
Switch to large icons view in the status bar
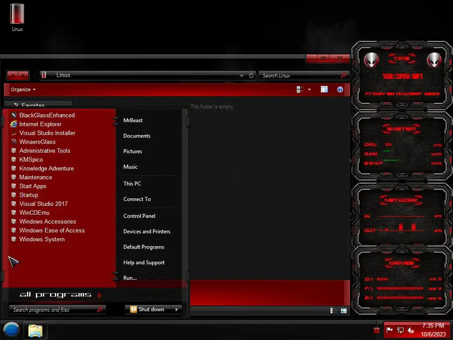click(x=343, y=310)
